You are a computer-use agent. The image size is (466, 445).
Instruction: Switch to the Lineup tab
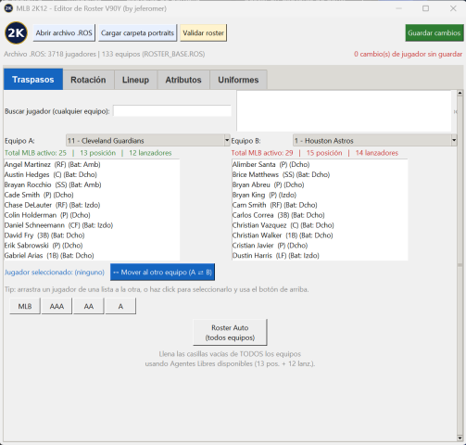[x=135, y=80]
